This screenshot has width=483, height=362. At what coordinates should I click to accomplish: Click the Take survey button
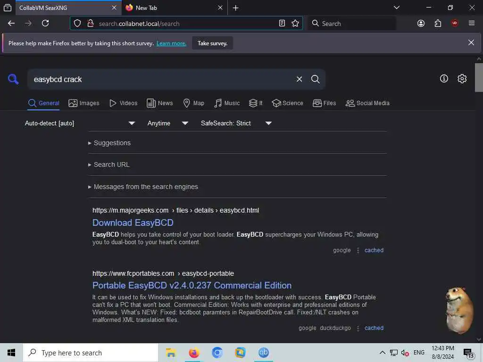[x=213, y=43]
